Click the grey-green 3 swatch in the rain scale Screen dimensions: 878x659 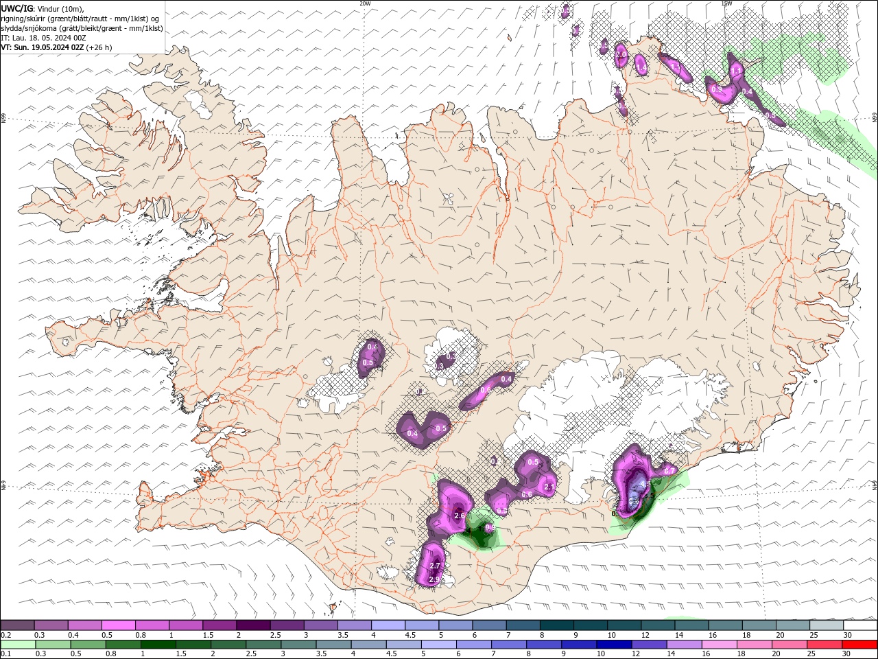pos(298,645)
